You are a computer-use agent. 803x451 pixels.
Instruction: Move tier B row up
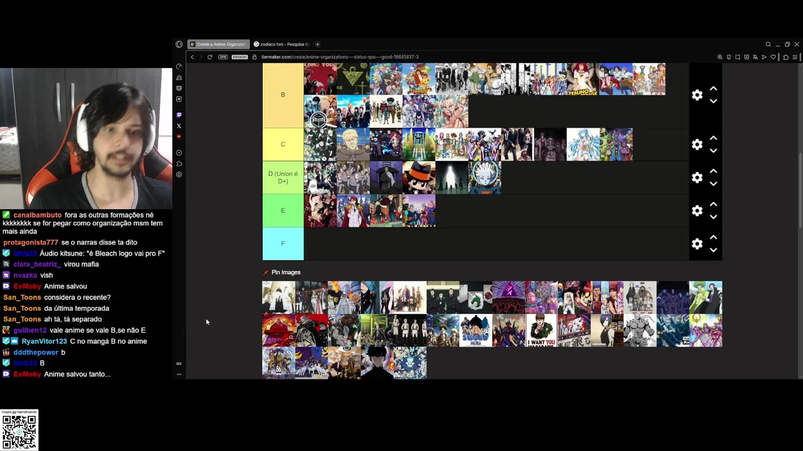tap(713, 89)
